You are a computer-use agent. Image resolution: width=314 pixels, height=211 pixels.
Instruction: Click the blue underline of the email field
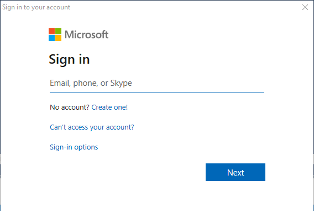[157, 92]
